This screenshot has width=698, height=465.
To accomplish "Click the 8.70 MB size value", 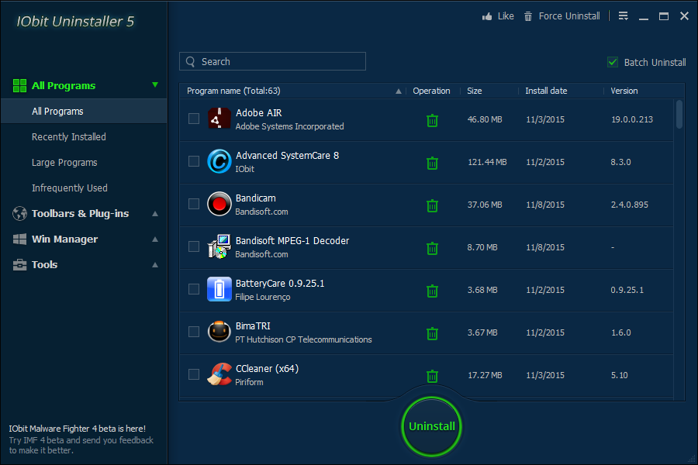I will click(x=482, y=247).
